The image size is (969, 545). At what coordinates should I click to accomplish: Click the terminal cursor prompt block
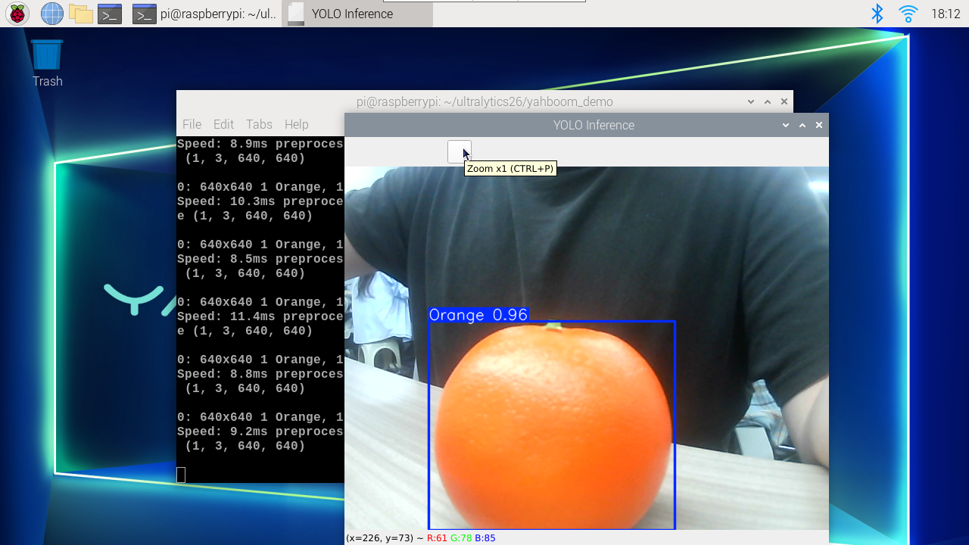point(181,475)
